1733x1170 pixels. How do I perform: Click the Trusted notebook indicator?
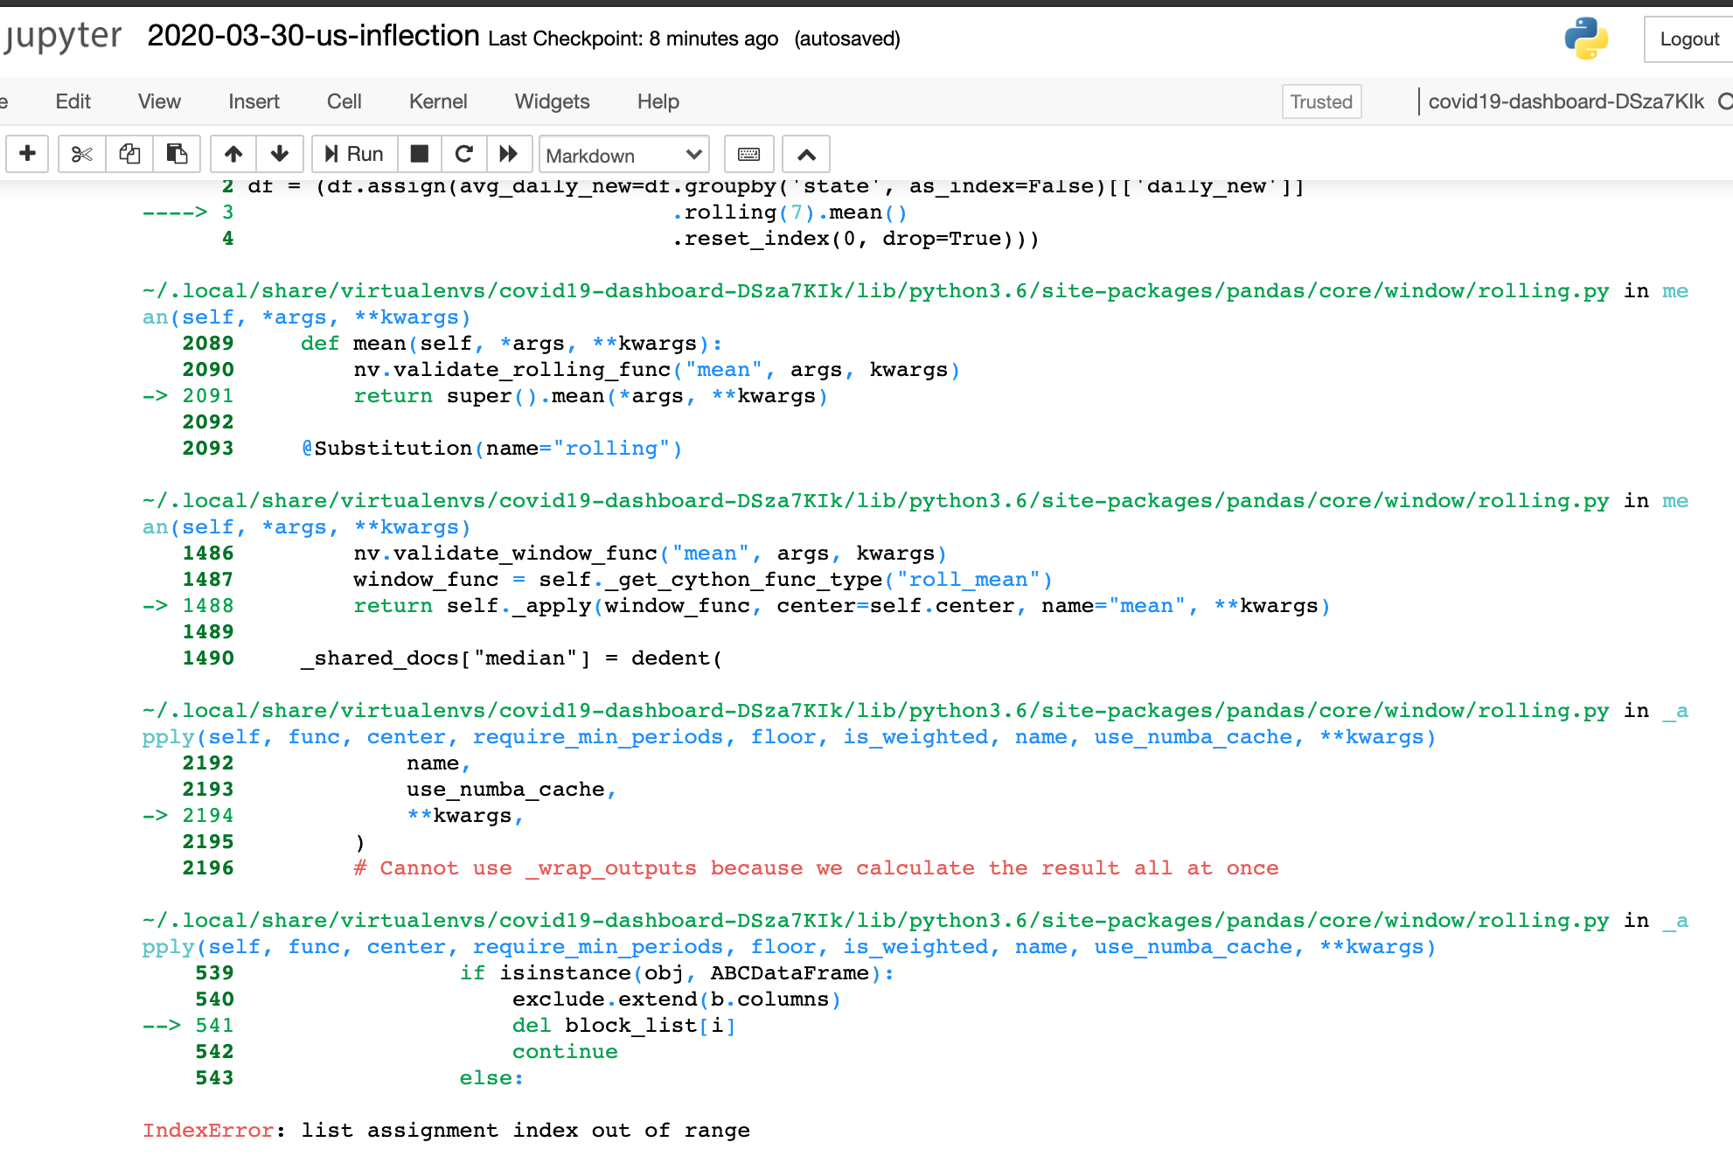[1321, 101]
